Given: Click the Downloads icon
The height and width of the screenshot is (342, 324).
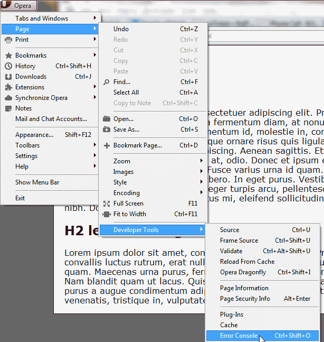Looking at the screenshot, I should 8,77.
